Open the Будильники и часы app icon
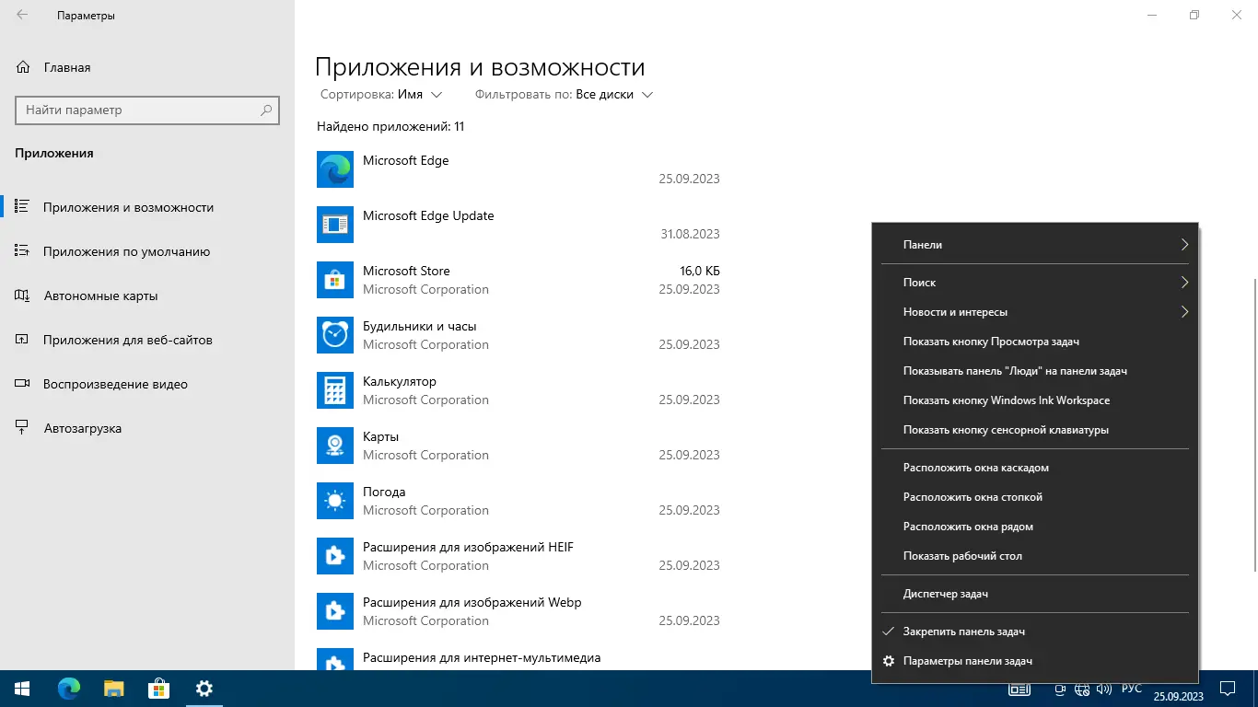 (334, 335)
